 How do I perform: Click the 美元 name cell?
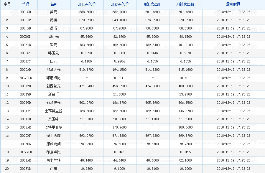coord(54,12)
